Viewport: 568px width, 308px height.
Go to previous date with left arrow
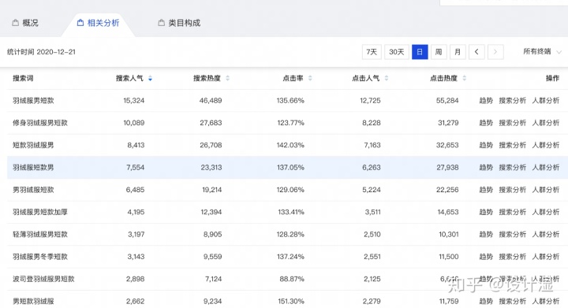click(476, 52)
